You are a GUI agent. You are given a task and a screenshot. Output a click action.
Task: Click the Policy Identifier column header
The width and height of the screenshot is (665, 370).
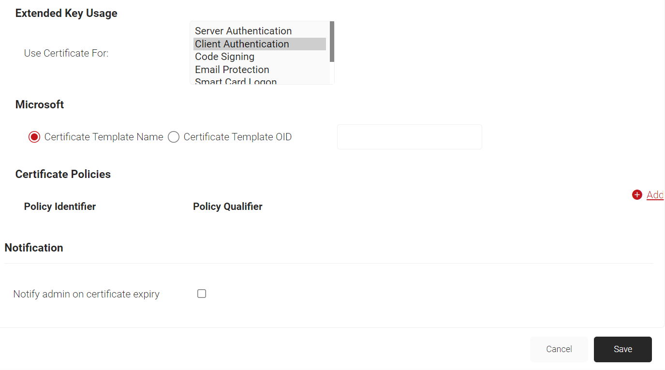[60, 207]
